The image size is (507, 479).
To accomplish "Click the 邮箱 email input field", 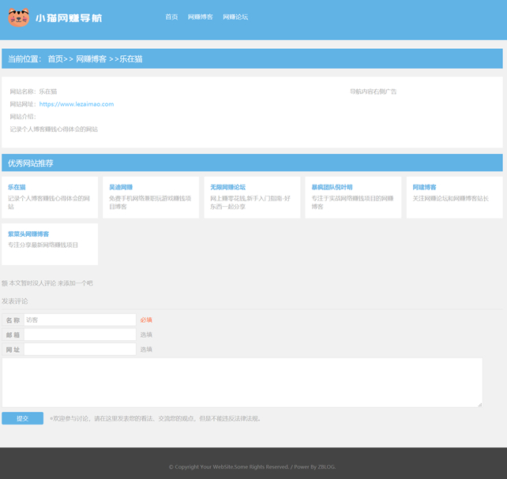I will 80,335.
